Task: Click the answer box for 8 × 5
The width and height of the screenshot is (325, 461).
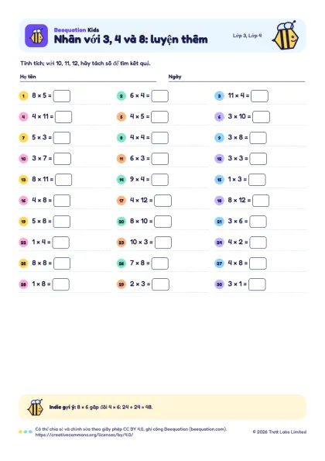Action: [62, 96]
